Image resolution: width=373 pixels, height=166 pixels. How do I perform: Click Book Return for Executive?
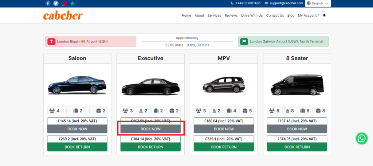coord(150,147)
